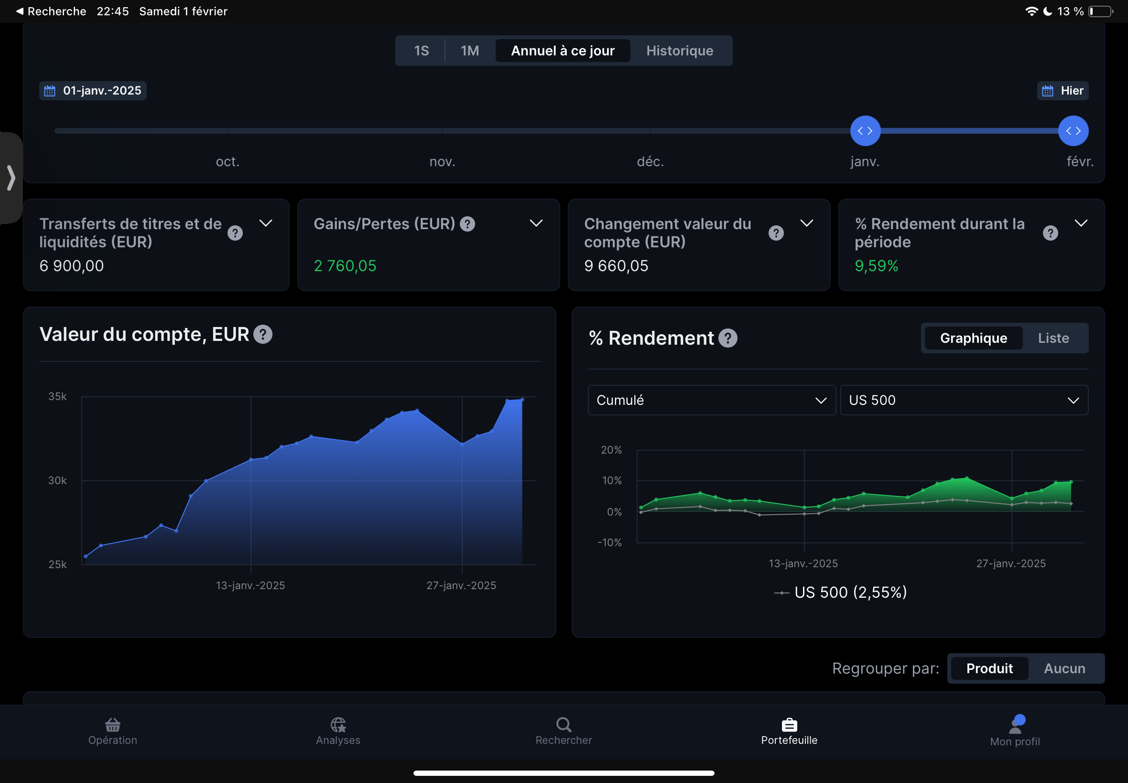Click help icon beside % Rendement durant la période
This screenshot has height=783, width=1128.
coord(1051,233)
